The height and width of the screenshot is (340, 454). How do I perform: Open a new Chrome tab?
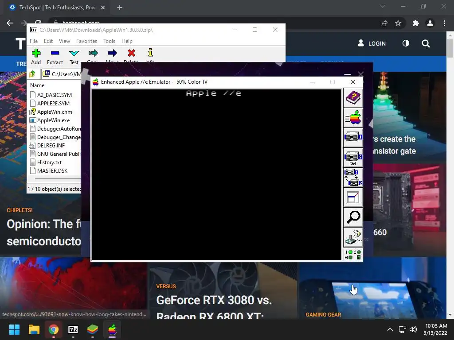[120, 8]
